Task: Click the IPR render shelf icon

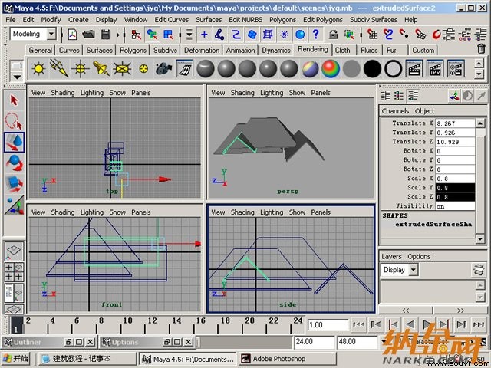Action: tap(435, 68)
